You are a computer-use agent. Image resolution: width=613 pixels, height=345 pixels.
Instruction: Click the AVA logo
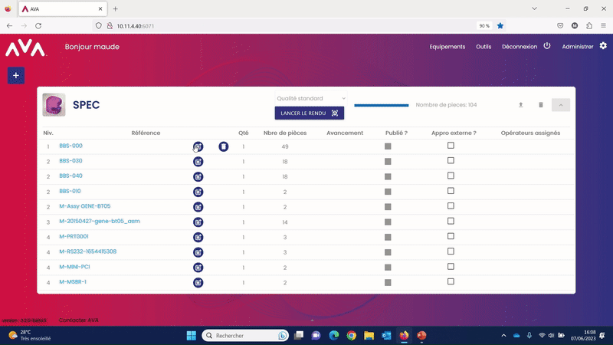25,48
